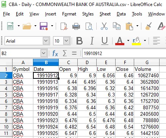Select column B header
The image size is (166, 138).
click(46, 63)
